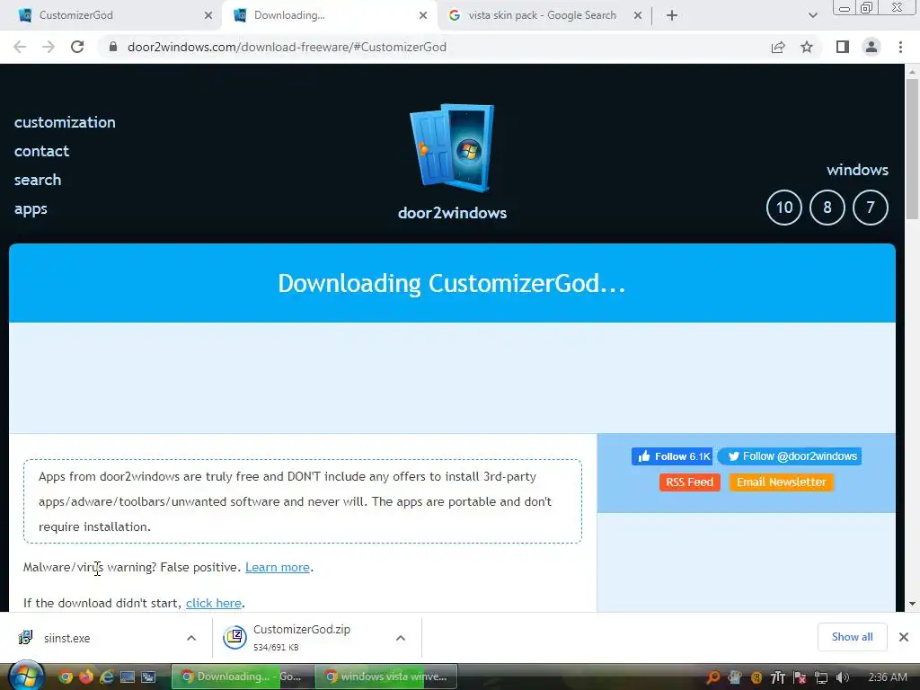Image resolution: width=920 pixels, height=690 pixels.
Task: Open the RSS Feed button
Action: point(689,482)
